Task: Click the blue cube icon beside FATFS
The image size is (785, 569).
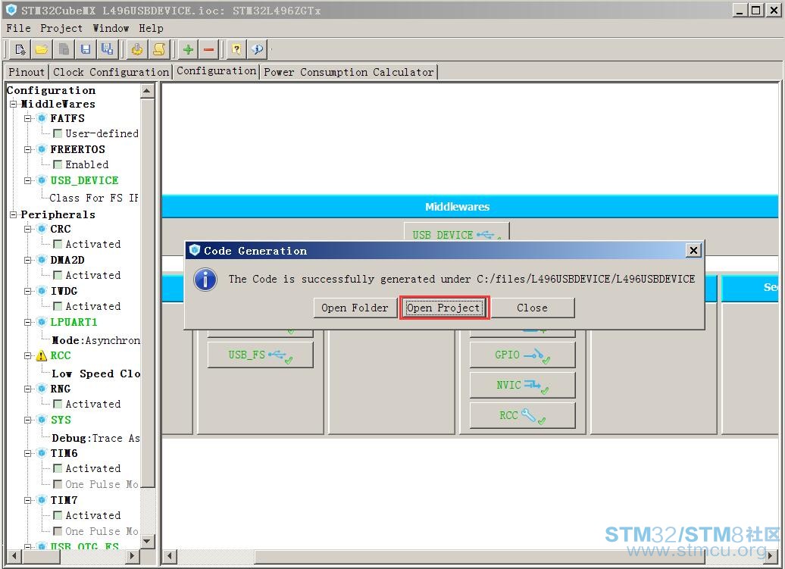Action: (42, 119)
